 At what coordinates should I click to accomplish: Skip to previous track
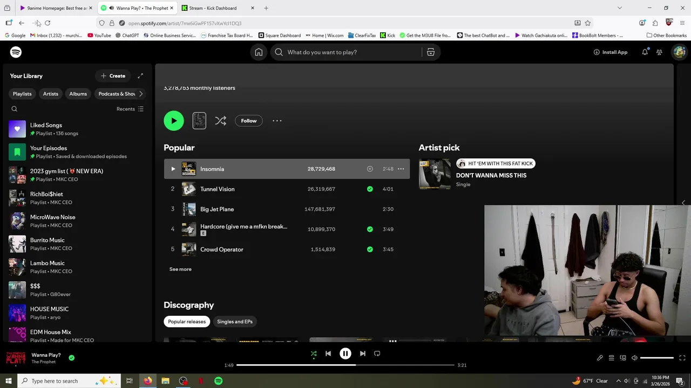(x=328, y=354)
